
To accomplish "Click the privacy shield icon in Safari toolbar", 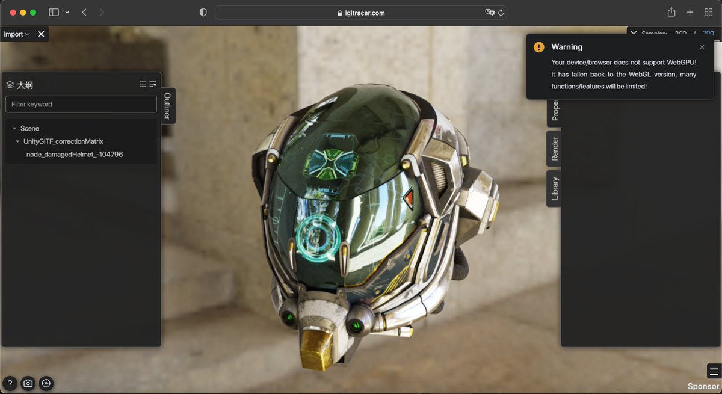I will pos(203,13).
